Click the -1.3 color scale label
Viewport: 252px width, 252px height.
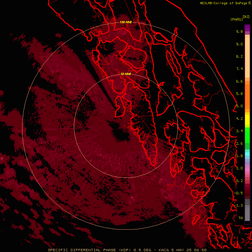(x=238, y=206)
